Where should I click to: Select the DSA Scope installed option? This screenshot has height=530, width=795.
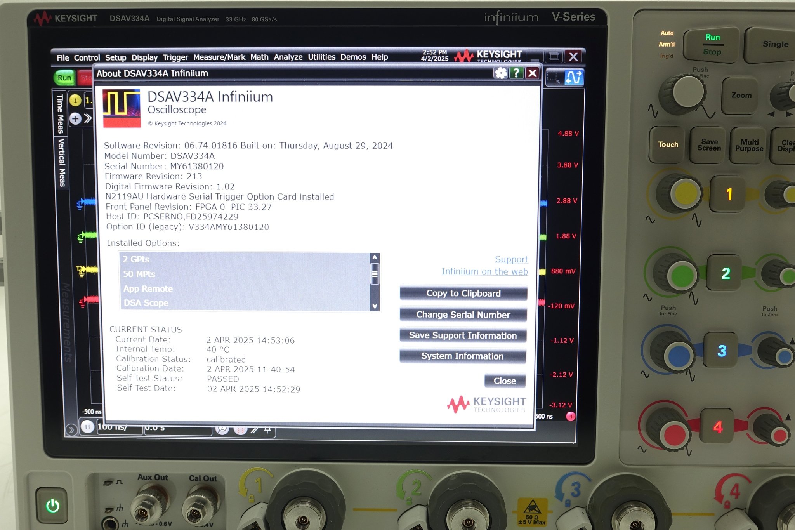pyautogui.click(x=245, y=303)
